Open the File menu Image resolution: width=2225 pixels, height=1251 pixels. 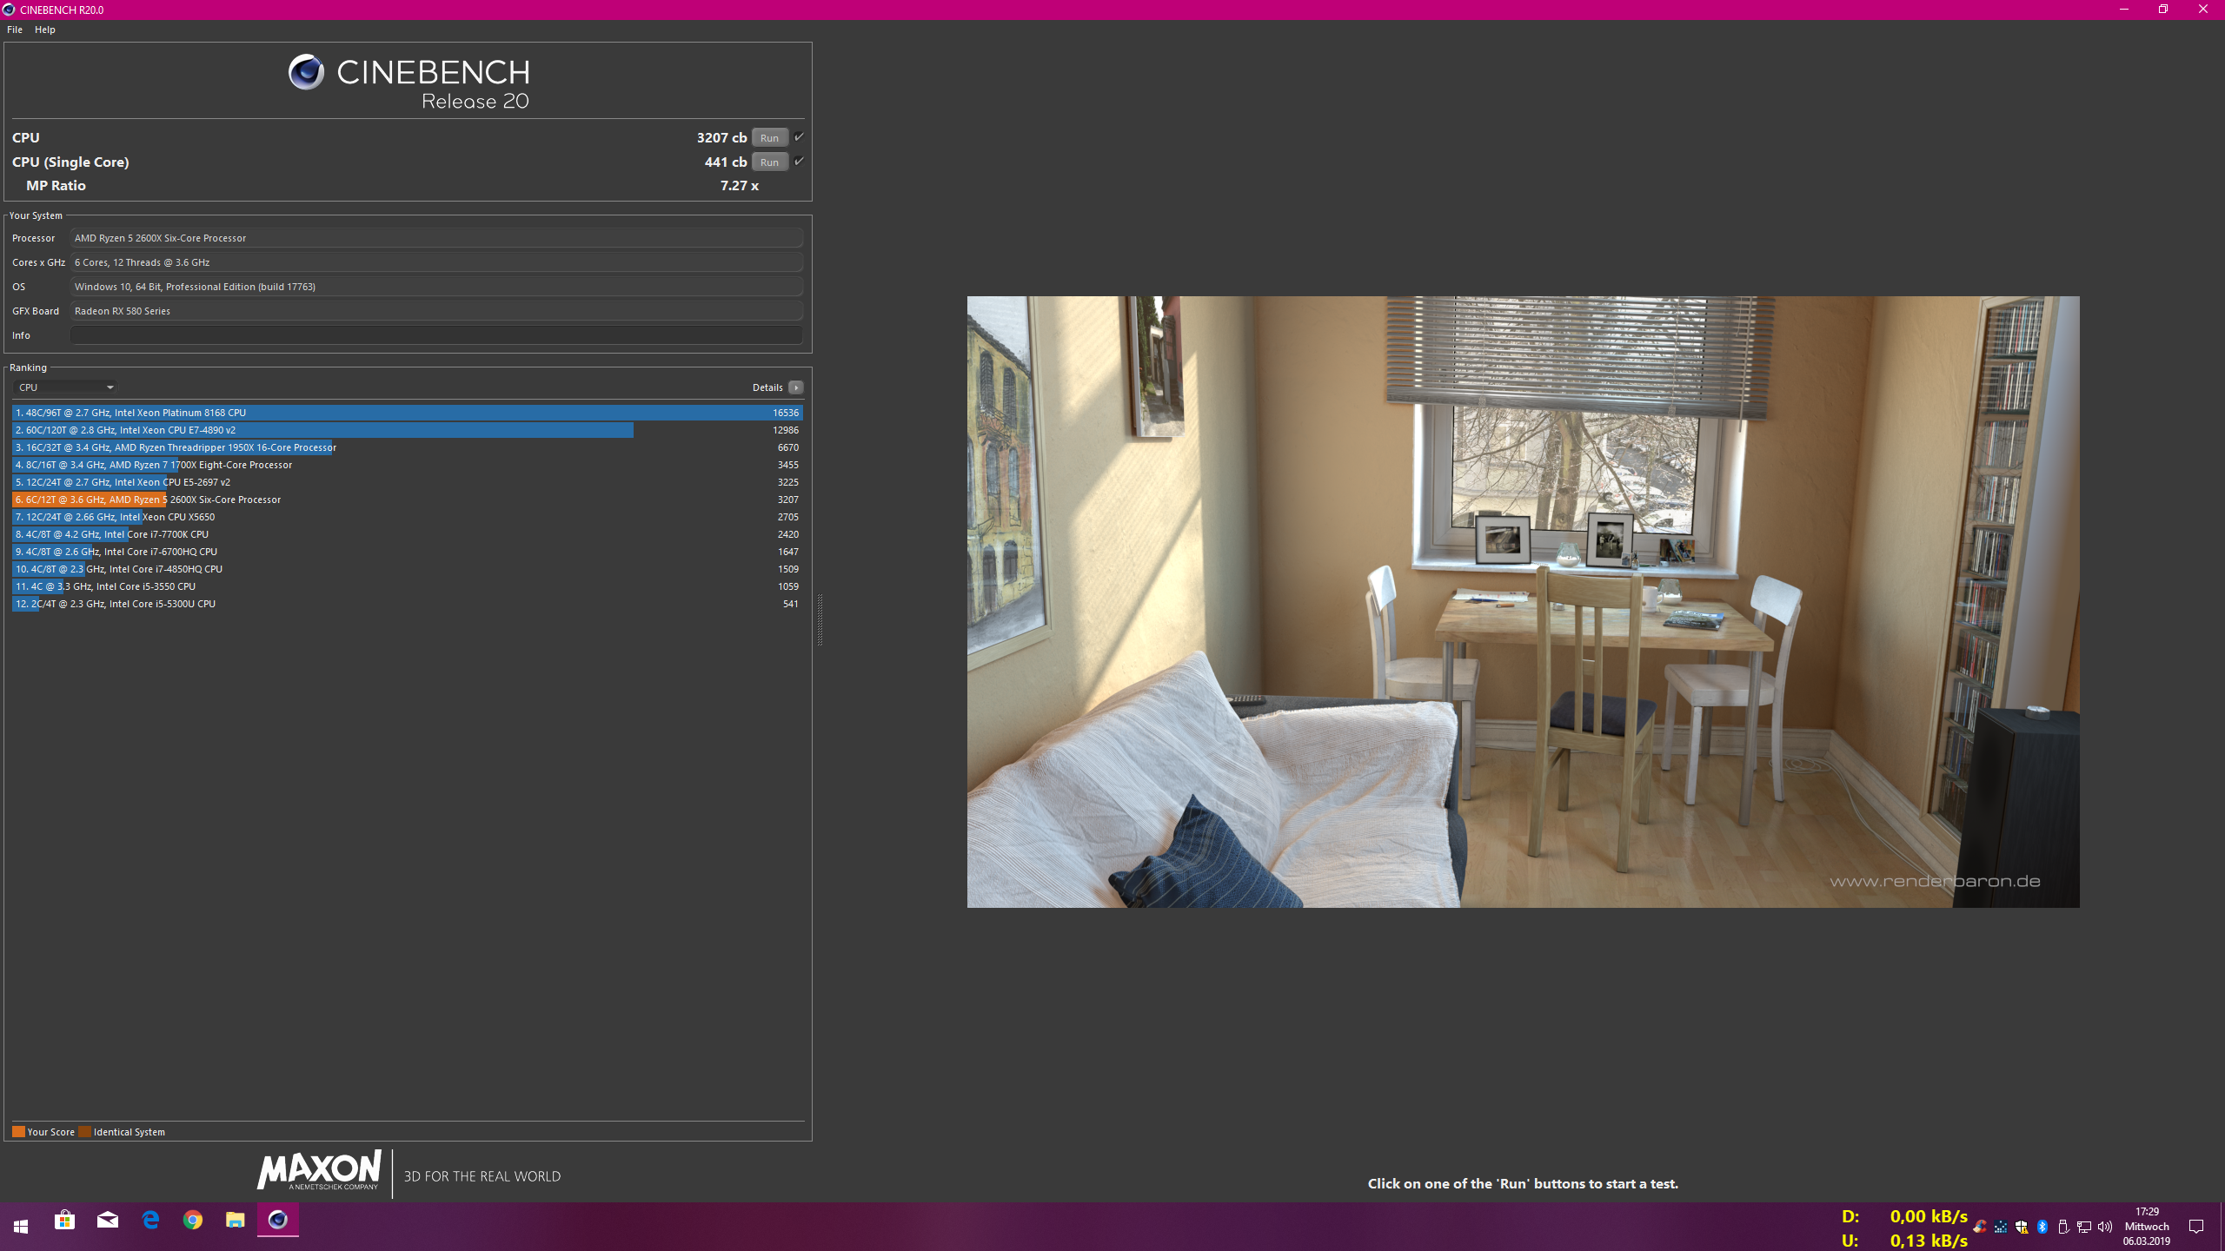coord(14,29)
